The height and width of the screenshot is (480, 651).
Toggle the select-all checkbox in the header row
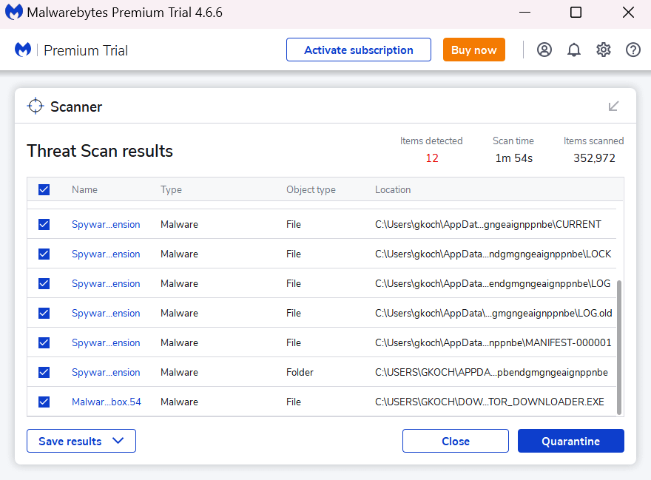[x=44, y=190]
